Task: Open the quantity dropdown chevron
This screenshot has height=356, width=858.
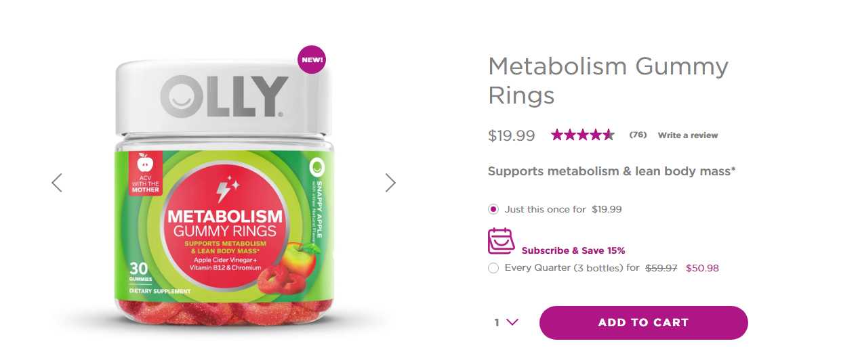Action: [512, 322]
